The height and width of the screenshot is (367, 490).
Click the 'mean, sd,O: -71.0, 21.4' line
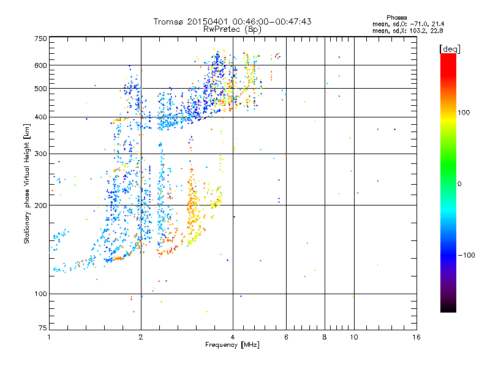point(408,24)
